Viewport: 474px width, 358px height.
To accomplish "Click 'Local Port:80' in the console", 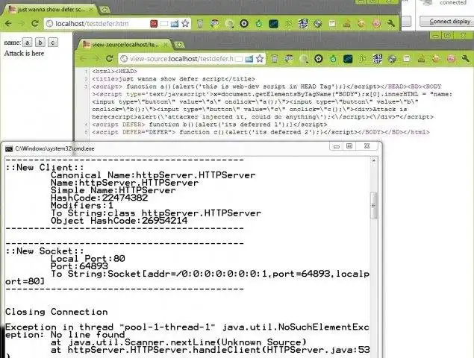I will point(87,259).
